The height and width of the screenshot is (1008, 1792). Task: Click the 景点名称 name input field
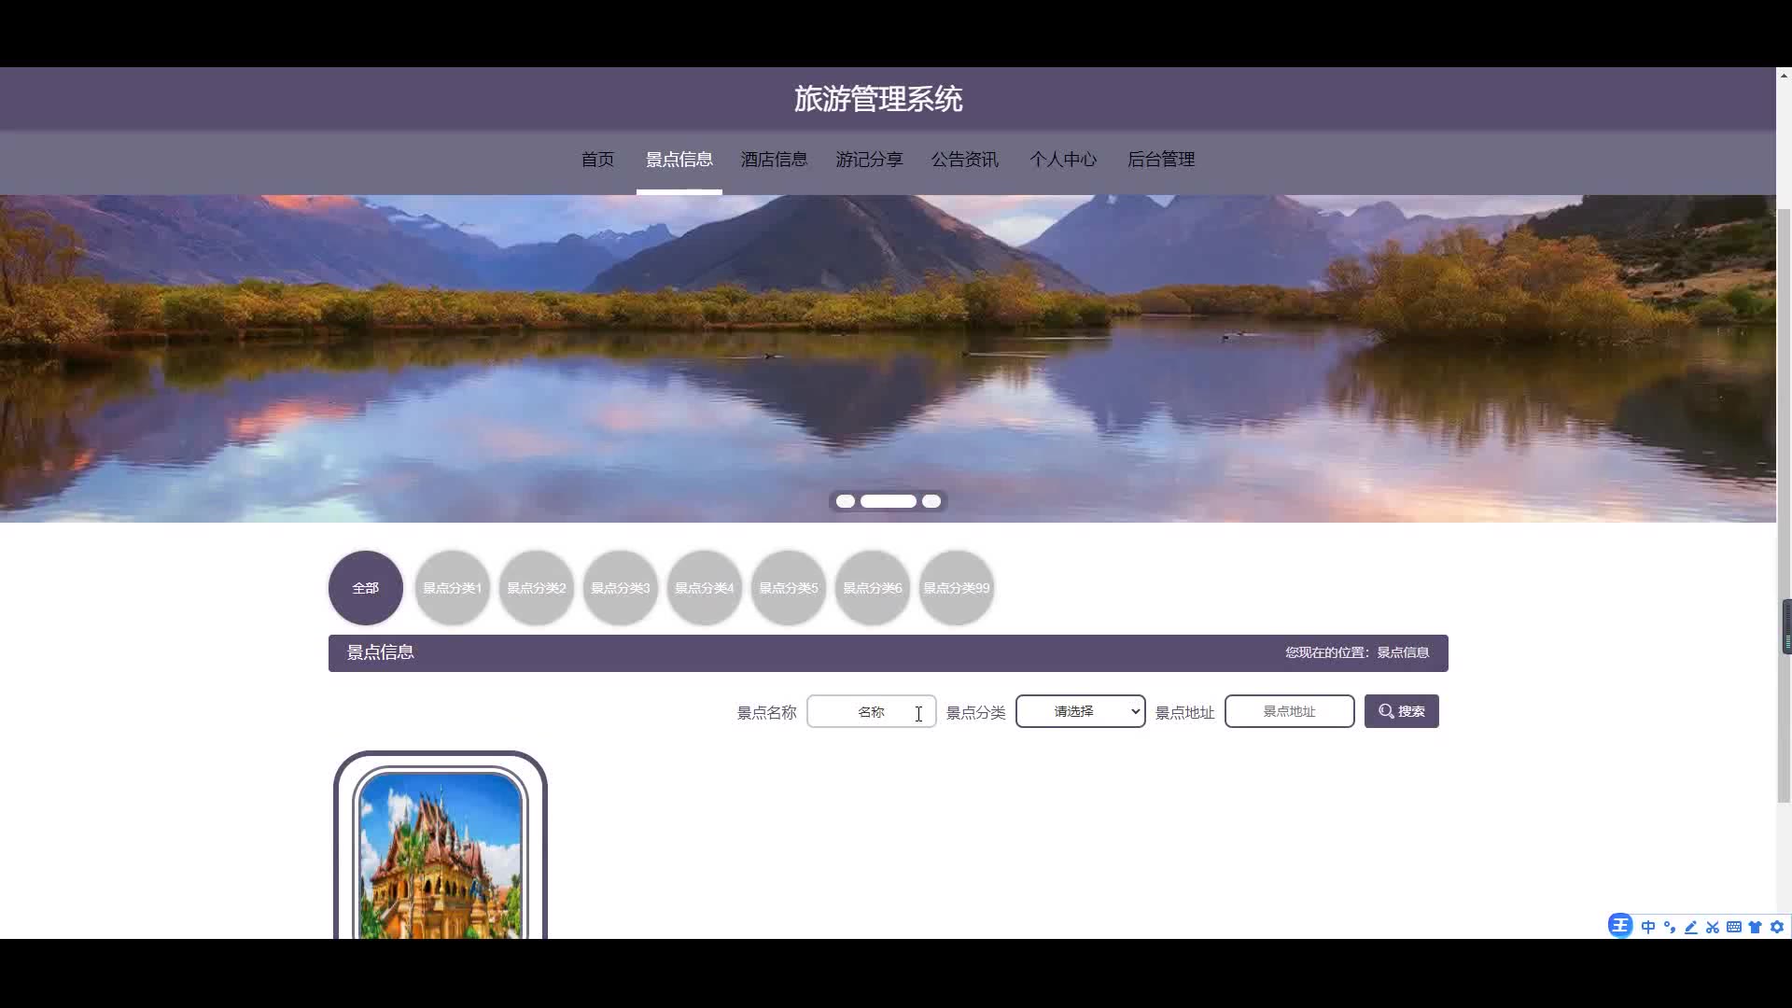click(x=871, y=711)
